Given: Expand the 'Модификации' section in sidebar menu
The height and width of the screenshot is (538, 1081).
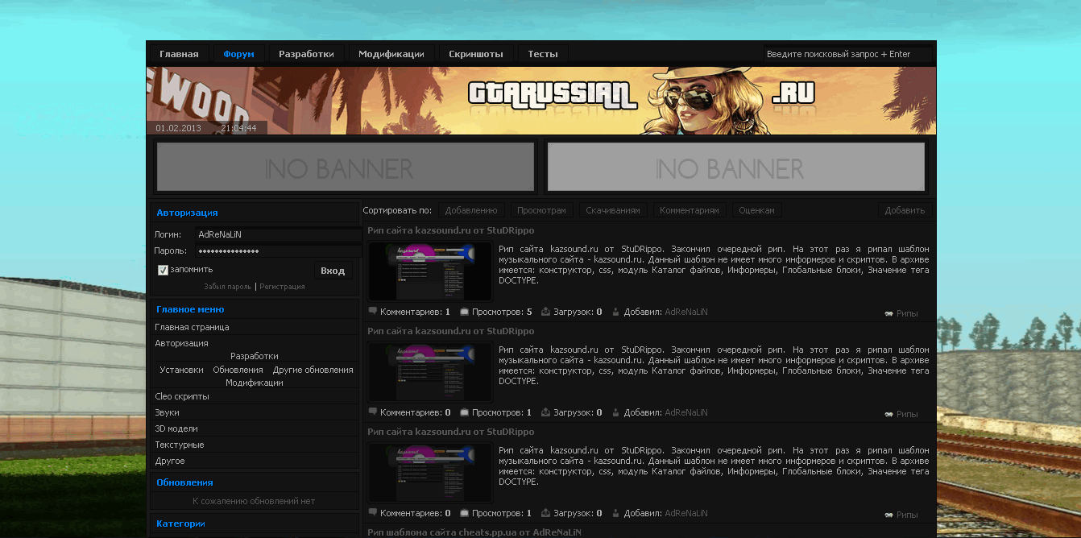Looking at the screenshot, I should point(255,383).
